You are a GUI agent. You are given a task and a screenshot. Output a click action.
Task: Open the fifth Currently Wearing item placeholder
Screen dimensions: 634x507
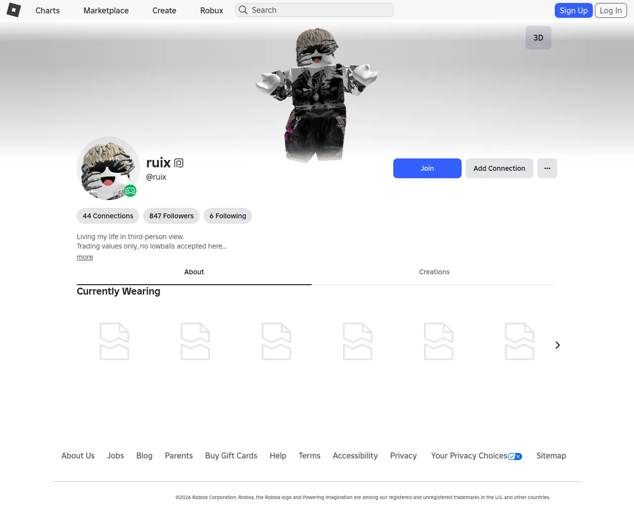439,342
